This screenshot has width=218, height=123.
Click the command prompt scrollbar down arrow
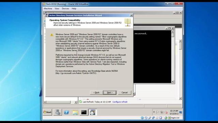tap(173, 82)
